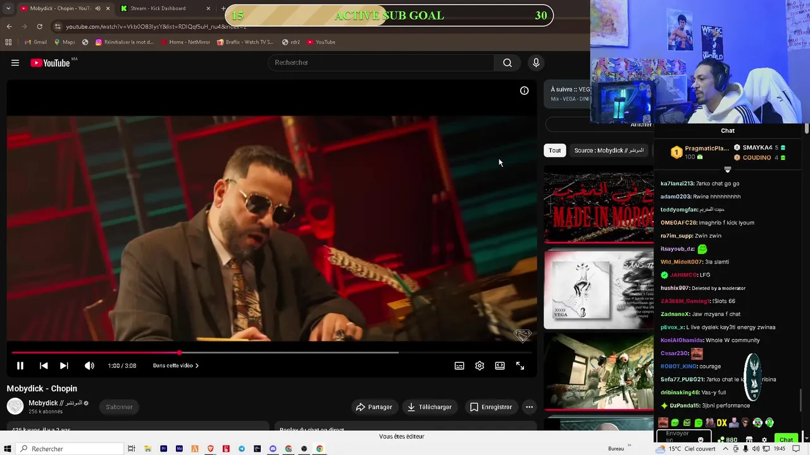View site information icon in address bar
Screen dimensions: 810x455
tap(58, 27)
